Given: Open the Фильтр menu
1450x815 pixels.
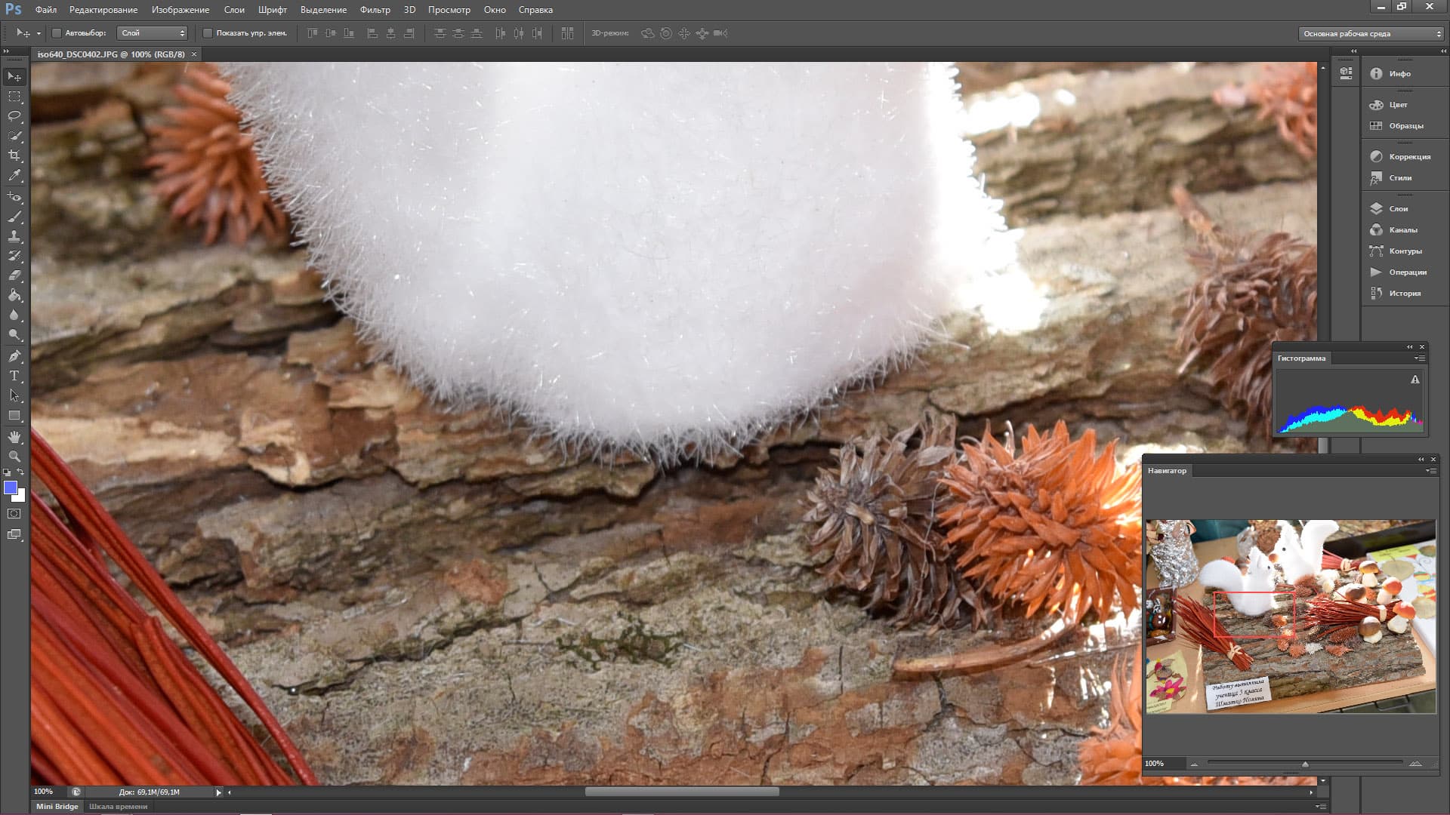Looking at the screenshot, I should pos(375,10).
